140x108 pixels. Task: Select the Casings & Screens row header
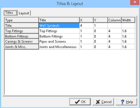[21, 41]
